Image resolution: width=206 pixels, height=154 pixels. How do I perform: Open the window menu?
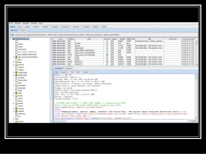(34, 23)
